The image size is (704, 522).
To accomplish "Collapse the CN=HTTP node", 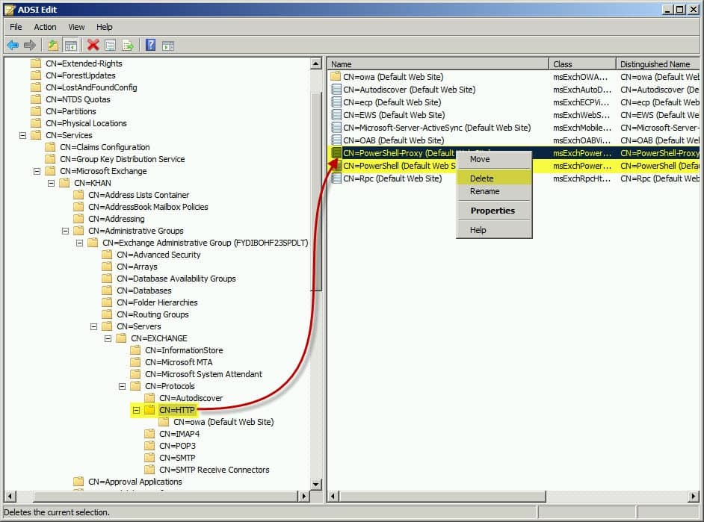I will coord(137,410).
